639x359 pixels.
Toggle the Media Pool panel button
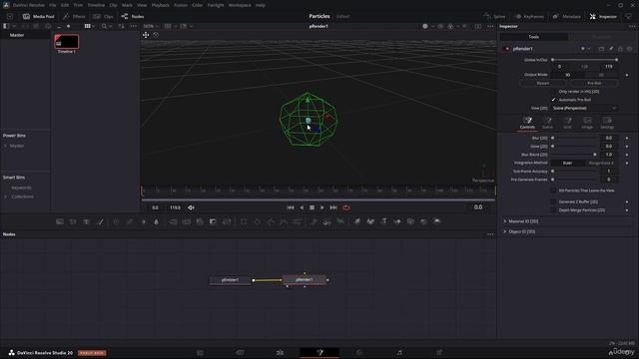click(x=38, y=16)
